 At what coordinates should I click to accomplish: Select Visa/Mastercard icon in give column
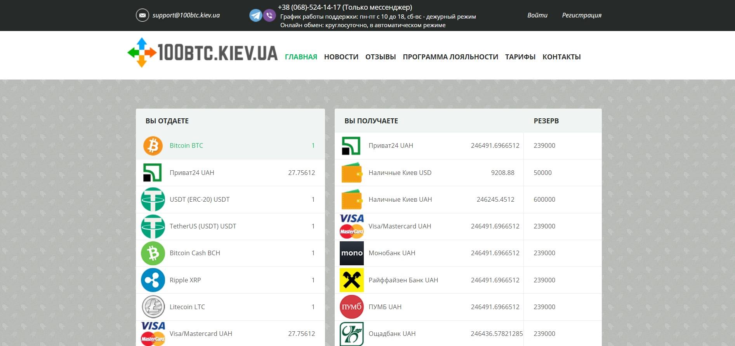pyautogui.click(x=153, y=334)
